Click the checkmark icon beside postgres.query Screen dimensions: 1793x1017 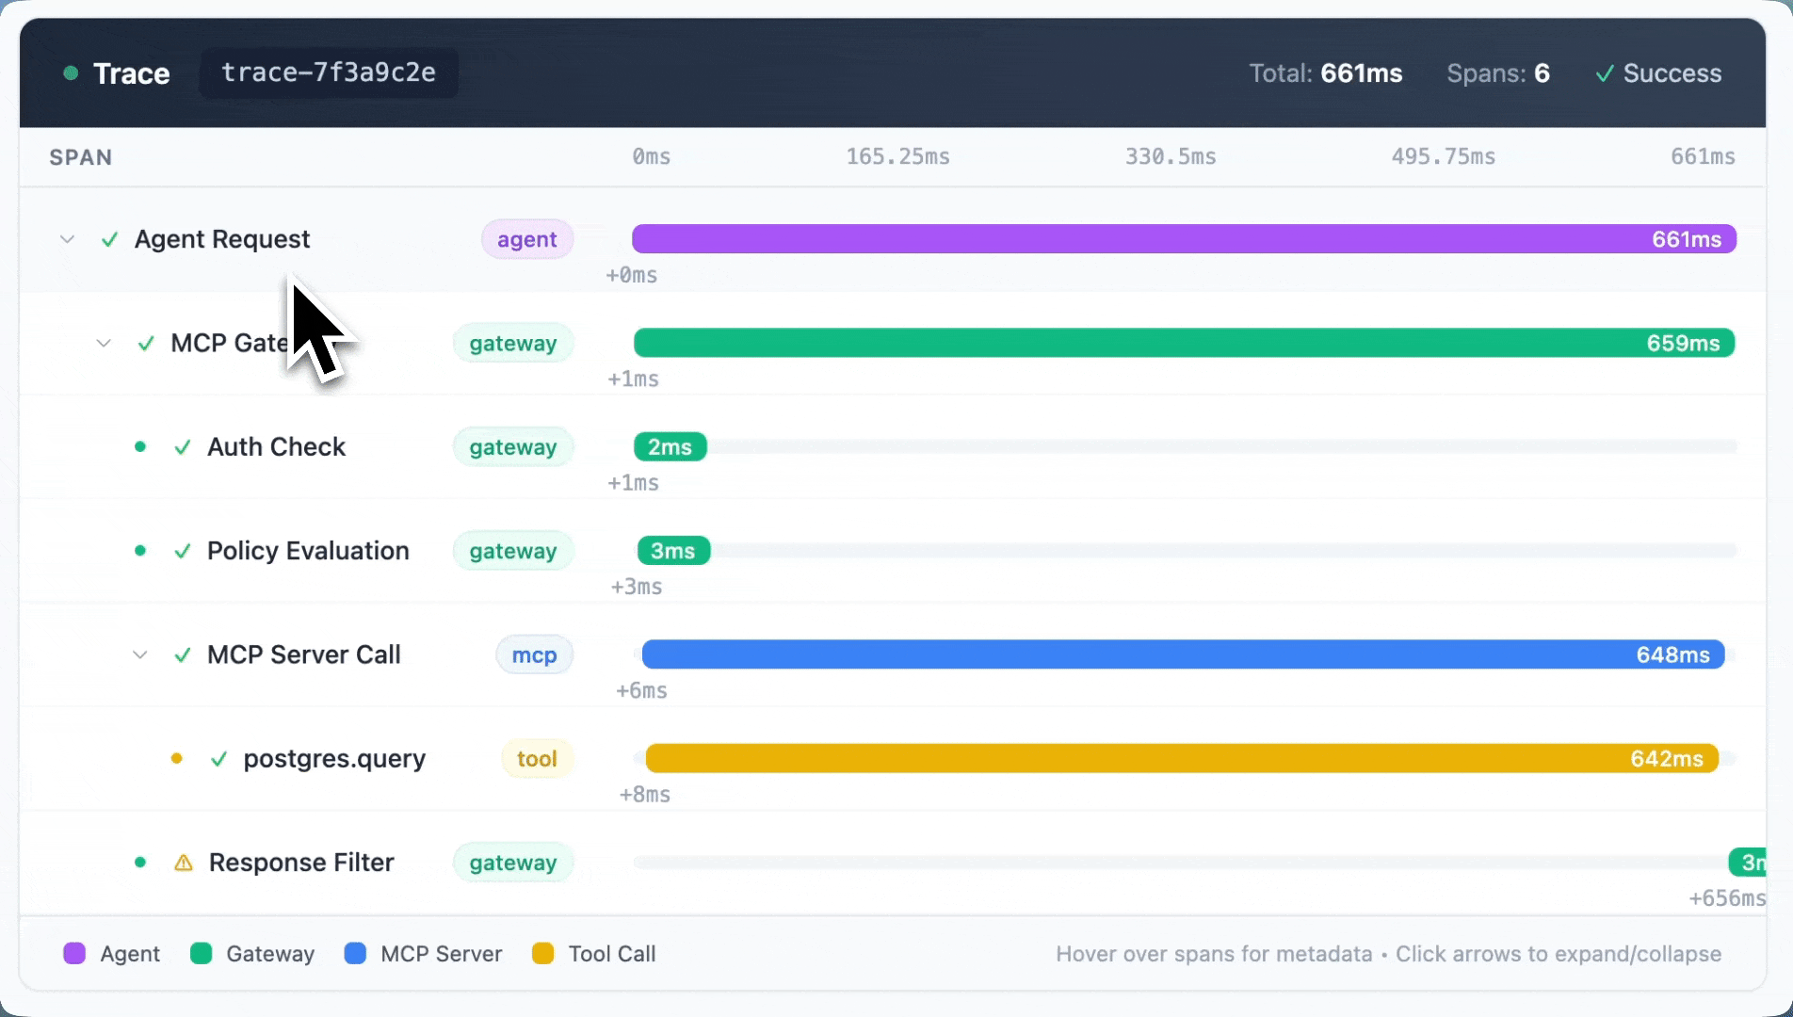tap(219, 759)
